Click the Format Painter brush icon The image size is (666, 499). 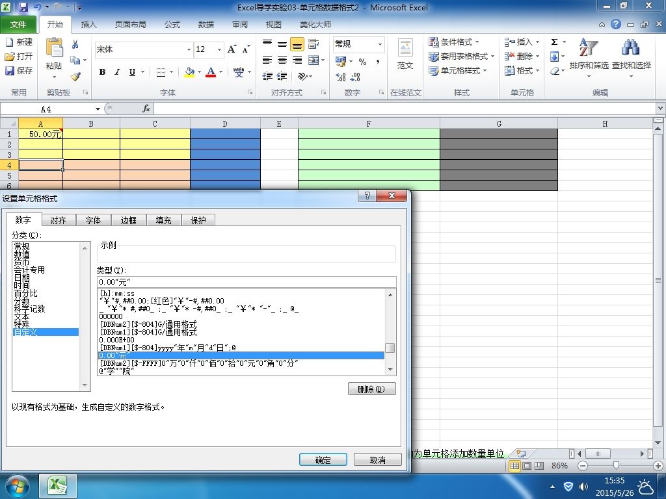(75, 77)
